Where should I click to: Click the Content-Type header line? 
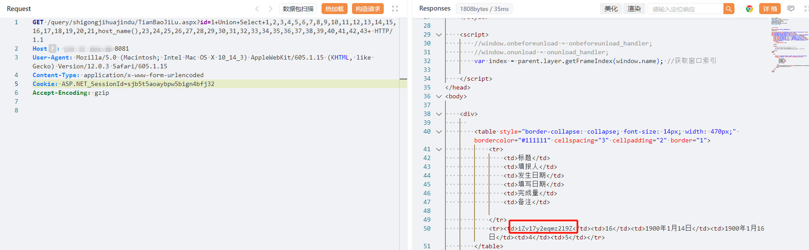118,75
